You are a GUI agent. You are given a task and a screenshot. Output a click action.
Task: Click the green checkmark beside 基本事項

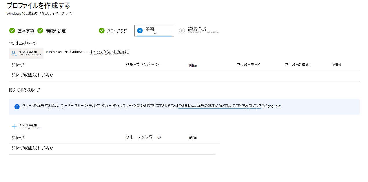12,30
